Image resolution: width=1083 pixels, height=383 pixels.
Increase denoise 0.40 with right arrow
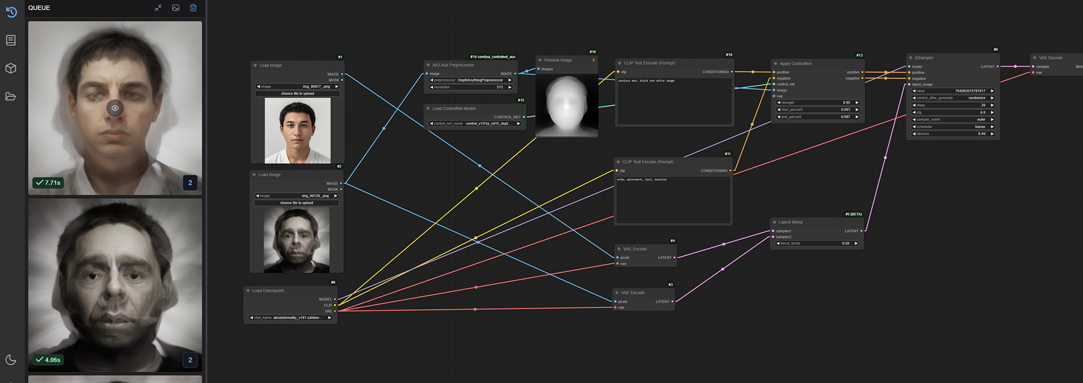(992, 134)
